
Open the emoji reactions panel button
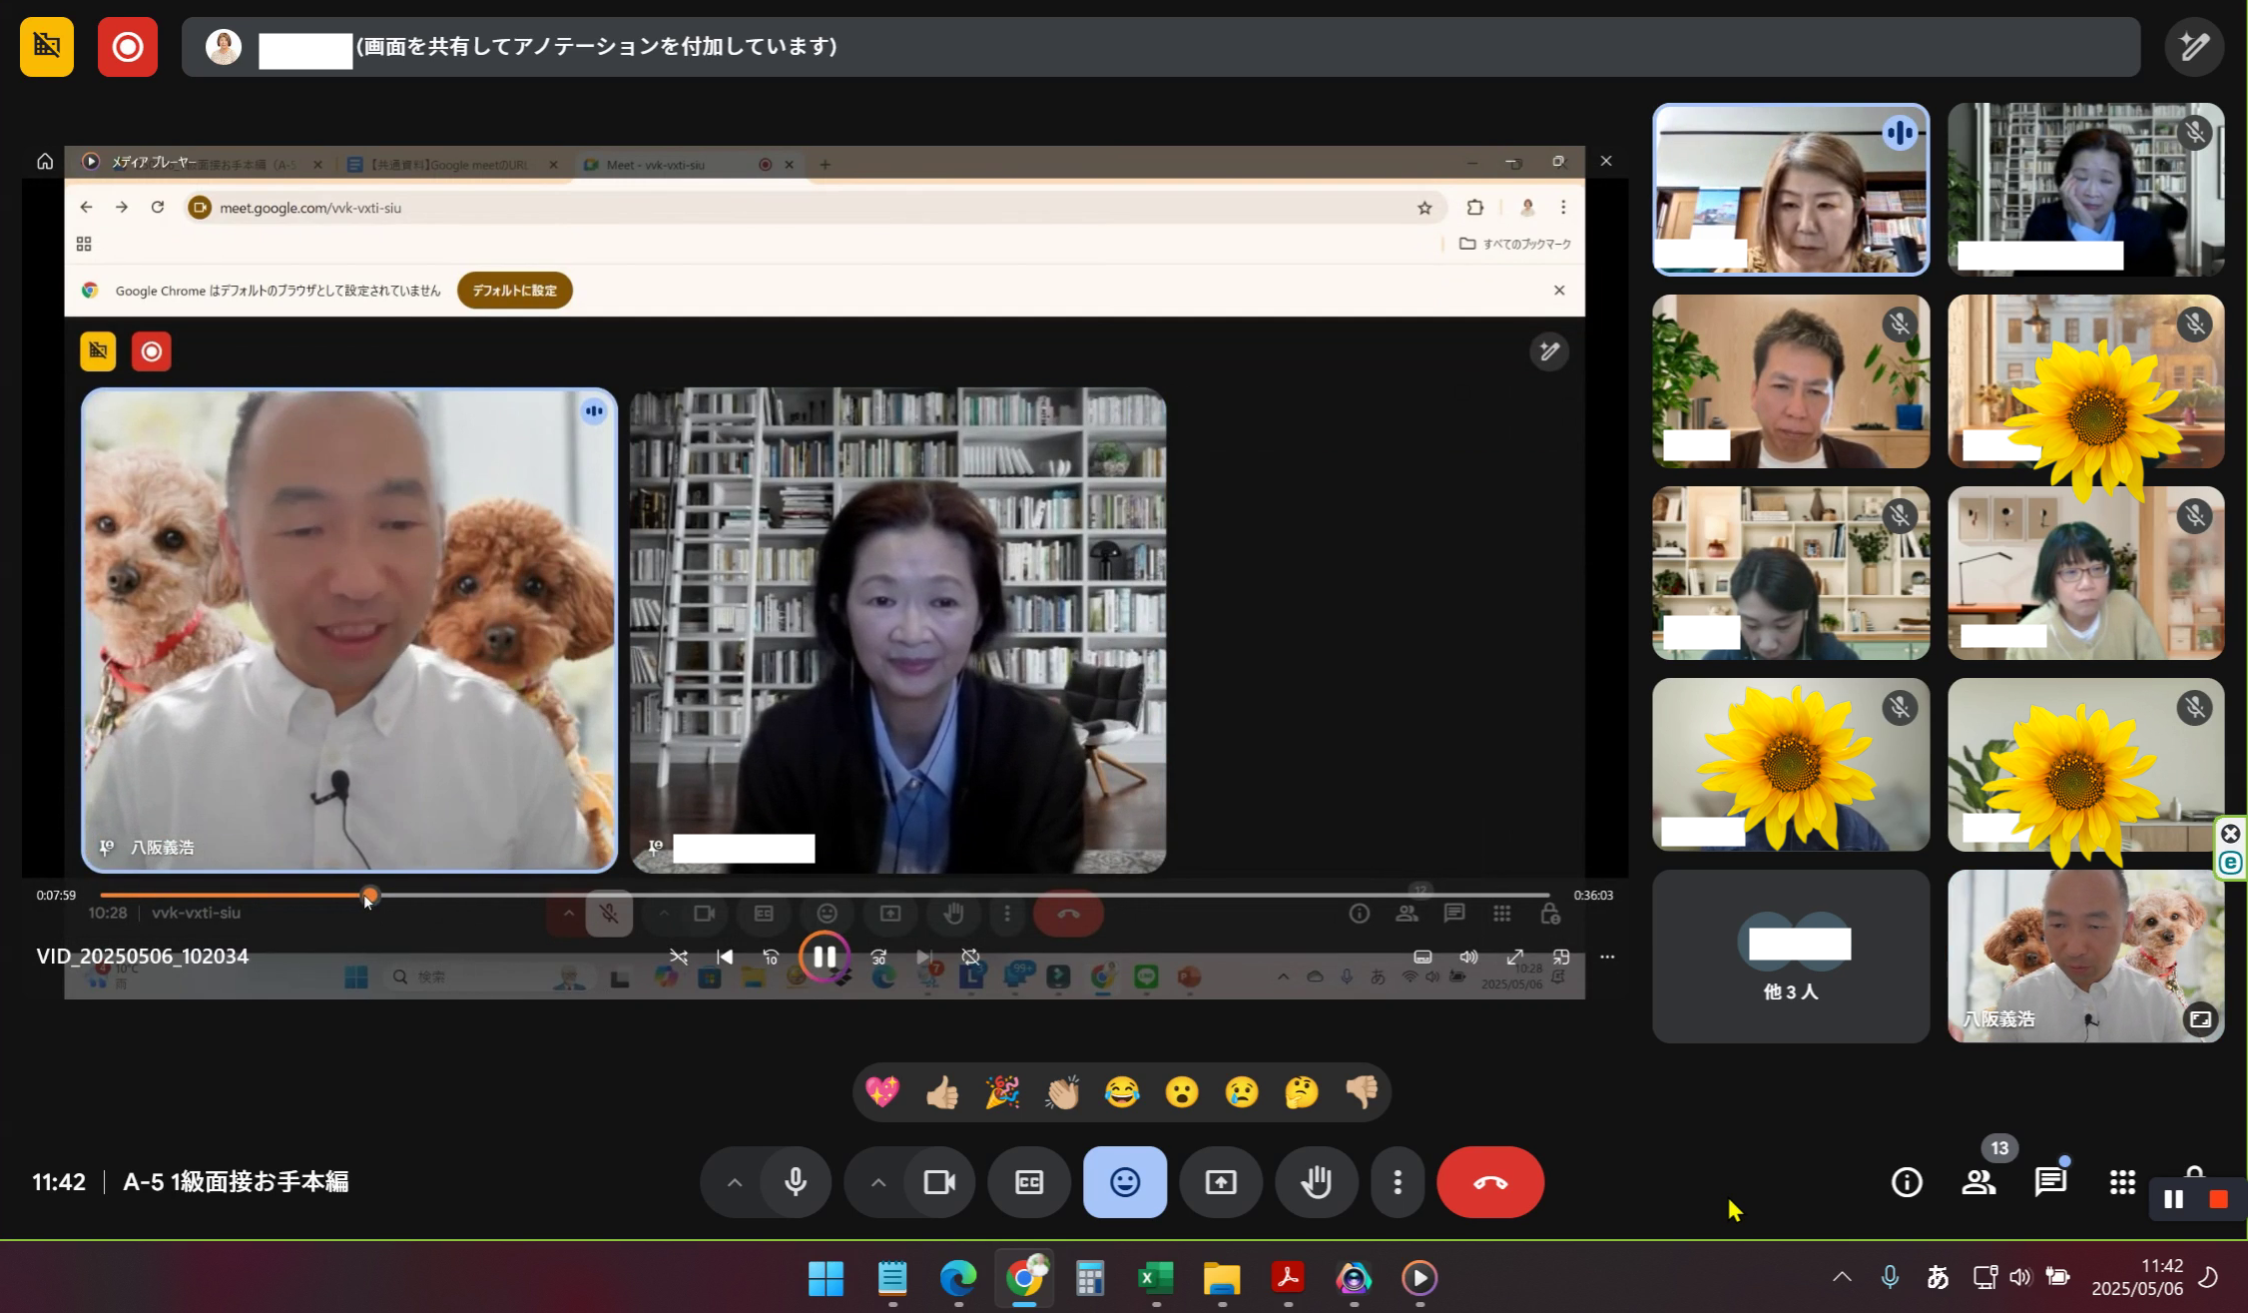click(1124, 1182)
